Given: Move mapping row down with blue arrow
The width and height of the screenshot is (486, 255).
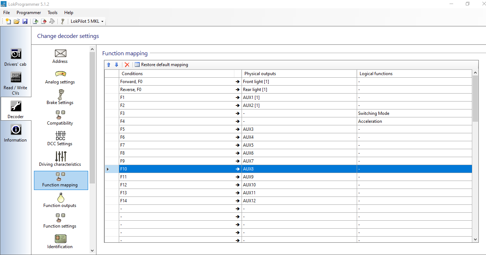Looking at the screenshot, I should click(x=116, y=65).
